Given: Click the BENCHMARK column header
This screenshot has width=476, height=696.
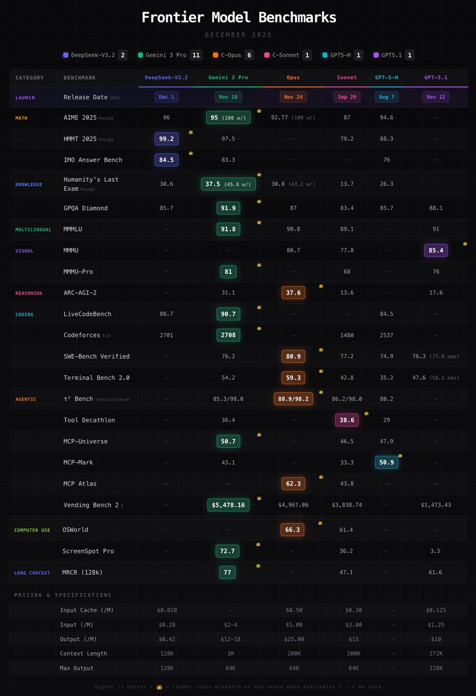Looking at the screenshot, I should coord(79,78).
